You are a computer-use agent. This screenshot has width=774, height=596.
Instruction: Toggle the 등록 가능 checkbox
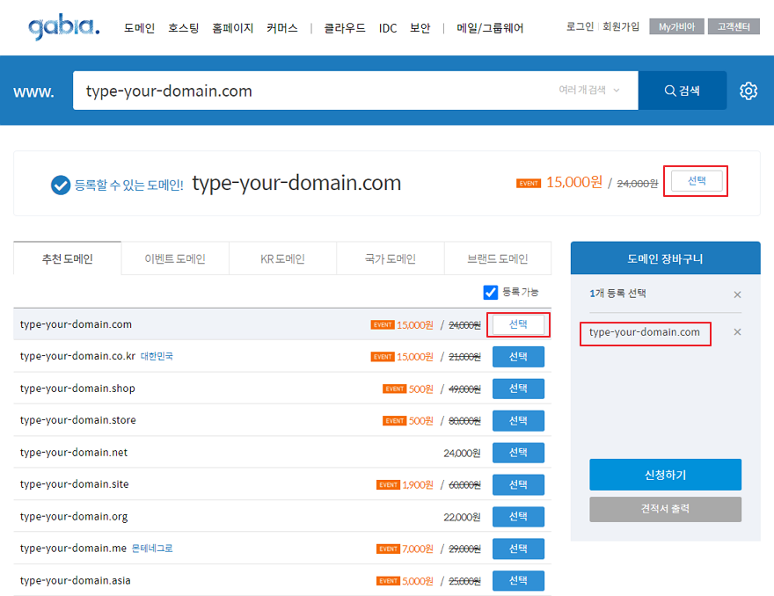(x=490, y=292)
